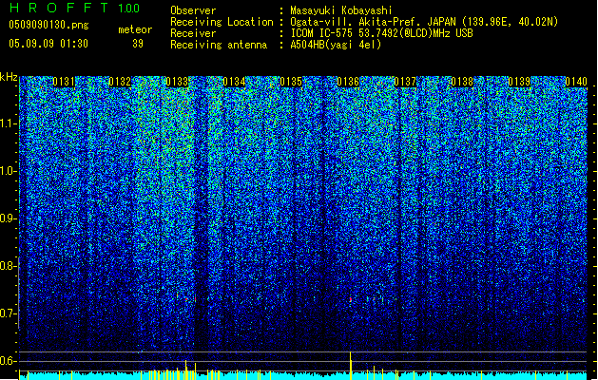Click the meteor count label
Image resolution: width=598 pixels, height=380 pixels.
(x=135, y=29)
